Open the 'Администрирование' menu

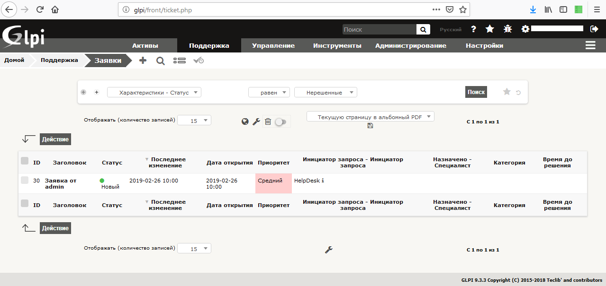point(410,46)
